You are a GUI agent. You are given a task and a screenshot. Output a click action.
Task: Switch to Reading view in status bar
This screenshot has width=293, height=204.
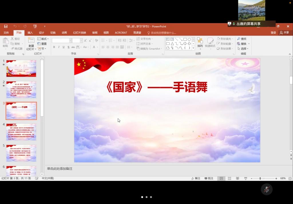[x=237, y=178]
